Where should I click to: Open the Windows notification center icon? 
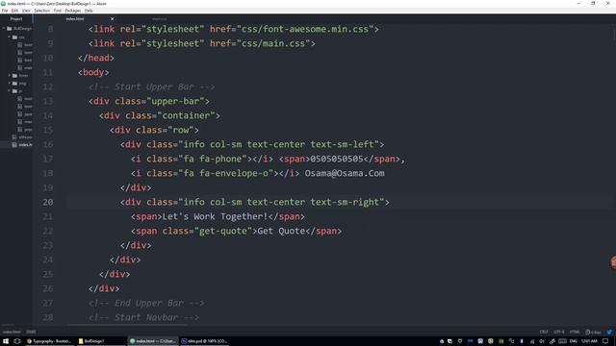pos(605,341)
